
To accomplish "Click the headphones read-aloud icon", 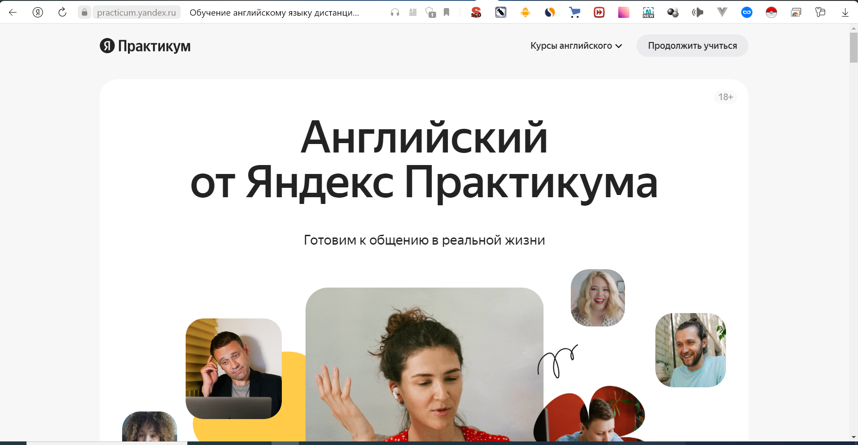I will 395,13.
